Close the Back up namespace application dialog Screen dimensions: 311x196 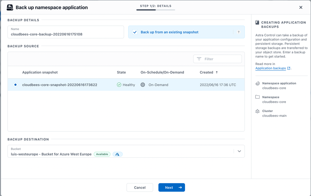(301, 7)
